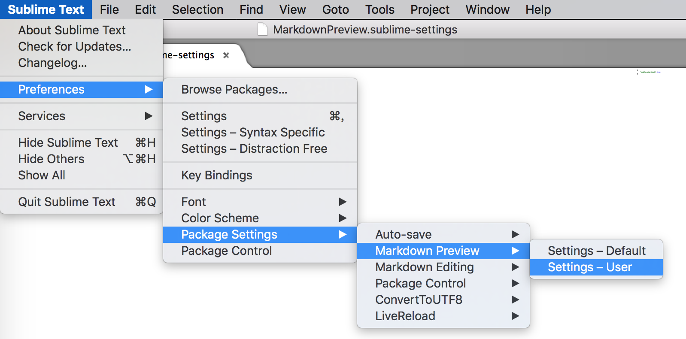Expand the Color Scheme submenu arrow

(x=343, y=218)
